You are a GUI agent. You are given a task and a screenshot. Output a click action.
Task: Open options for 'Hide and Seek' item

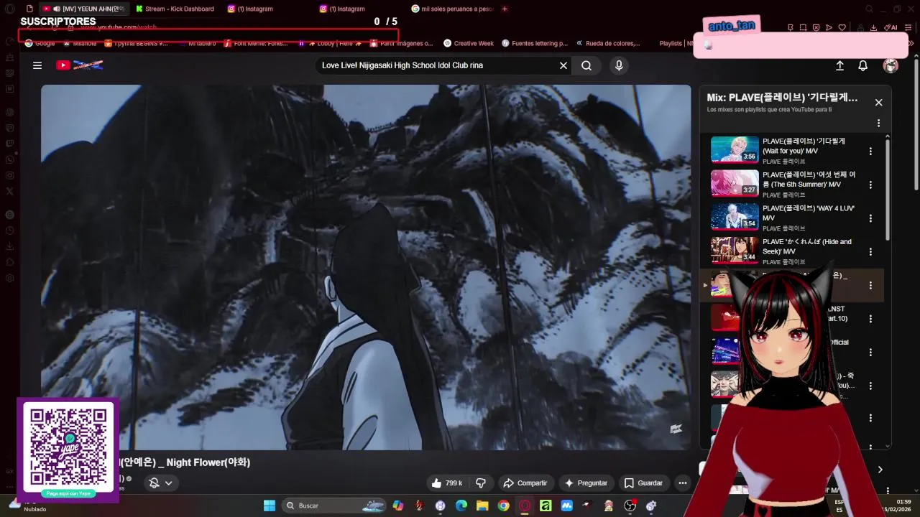[x=870, y=252]
